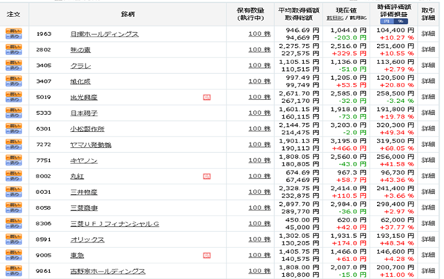Open 詳細 for 味の素 row
This screenshot has width=444, height=279.
click(x=428, y=50)
